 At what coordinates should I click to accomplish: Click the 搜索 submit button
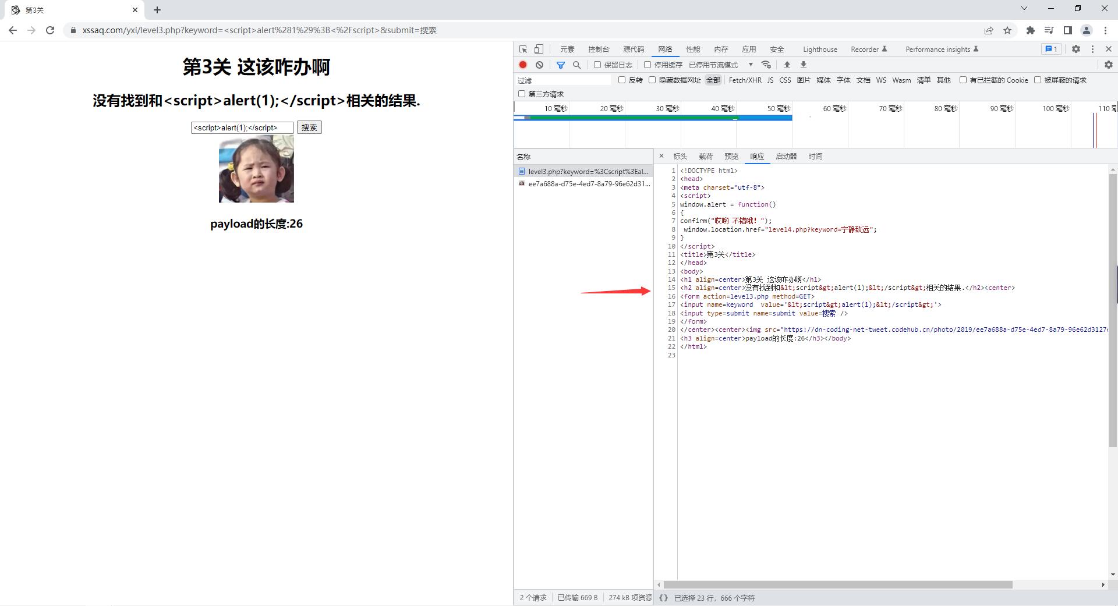point(309,127)
